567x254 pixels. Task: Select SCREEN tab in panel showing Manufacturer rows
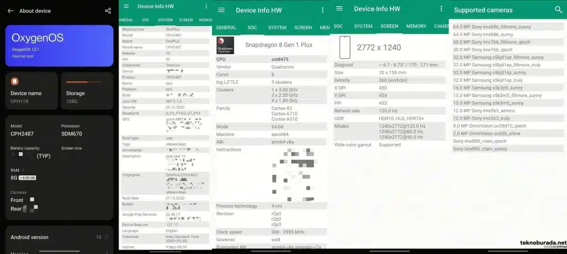point(185,20)
